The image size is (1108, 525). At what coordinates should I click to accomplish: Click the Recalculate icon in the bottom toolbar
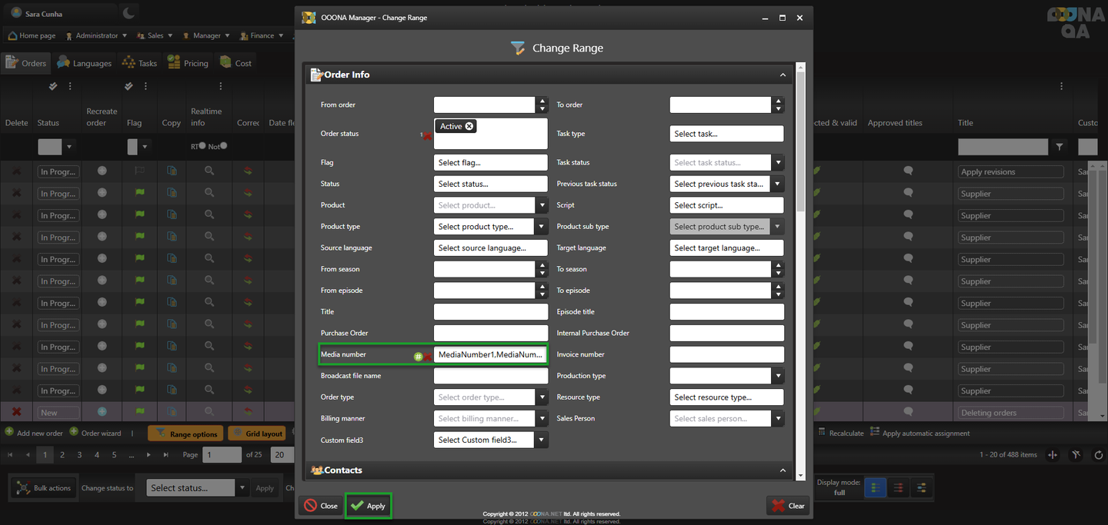[822, 433]
